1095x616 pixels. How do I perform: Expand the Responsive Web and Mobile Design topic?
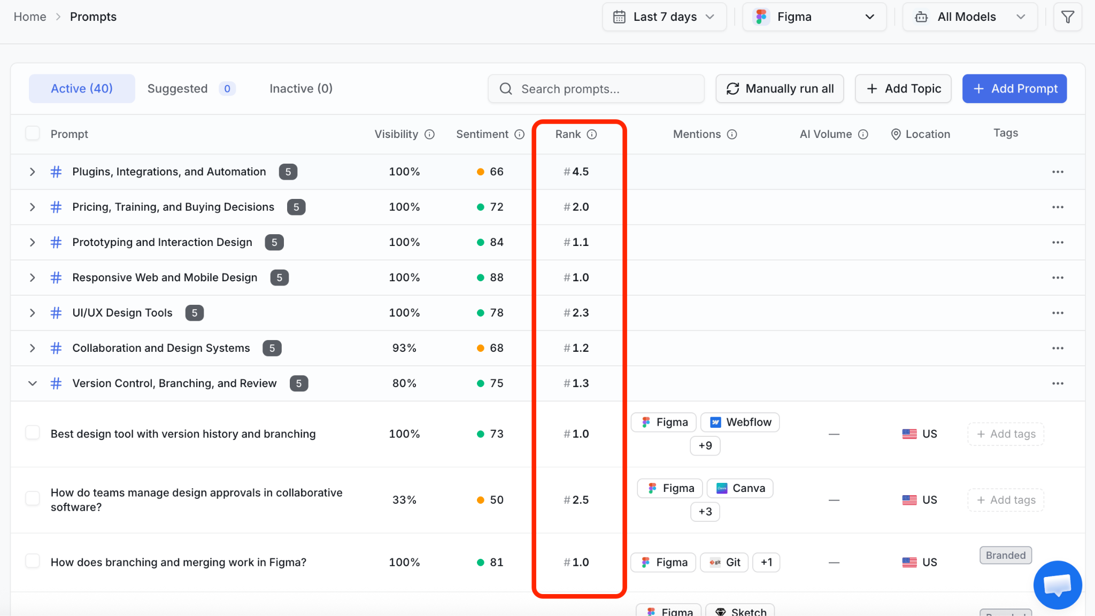[33, 278]
